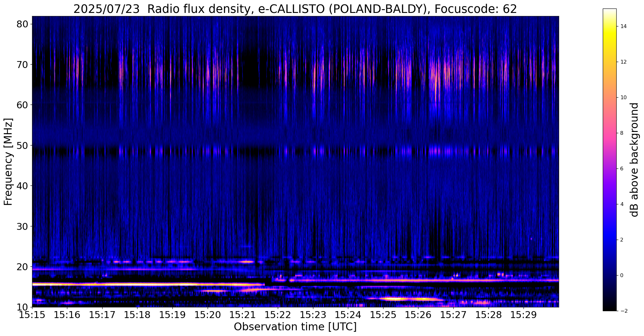Click the 15:18 time tick label
644x336 pixels.
tap(137, 315)
